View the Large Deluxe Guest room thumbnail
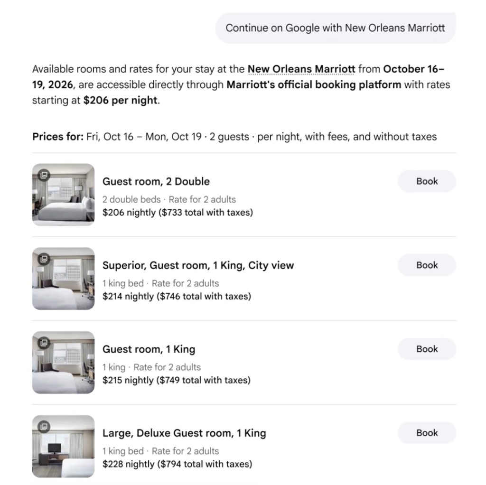The image size is (486, 485). pyautogui.click(x=63, y=446)
